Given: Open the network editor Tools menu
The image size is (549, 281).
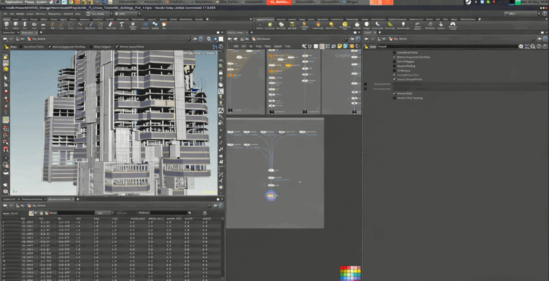Looking at the screenshot, I should (x=268, y=46).
